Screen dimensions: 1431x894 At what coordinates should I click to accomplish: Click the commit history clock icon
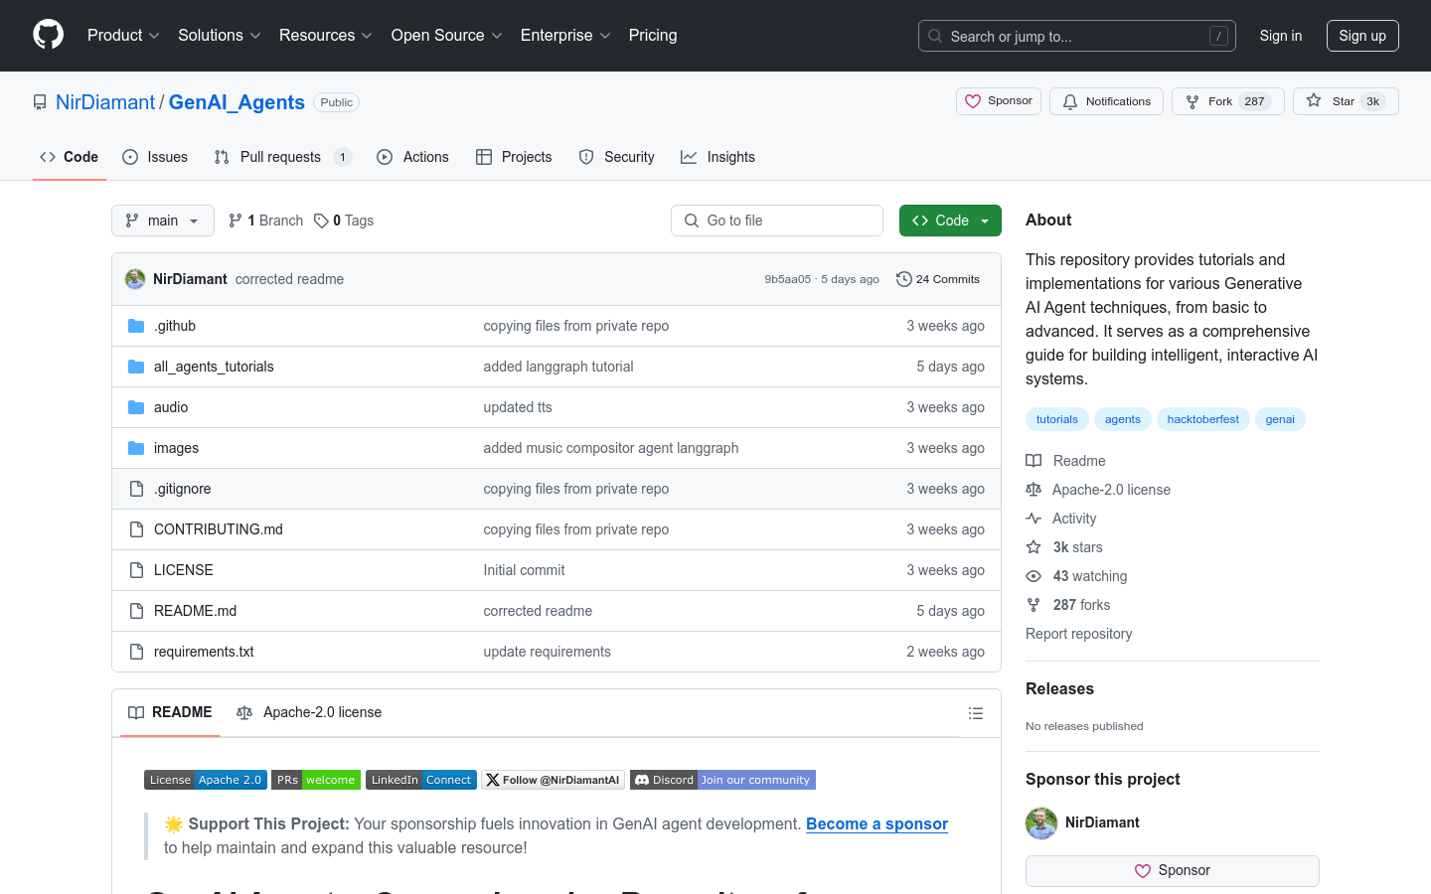pos(903,279)
